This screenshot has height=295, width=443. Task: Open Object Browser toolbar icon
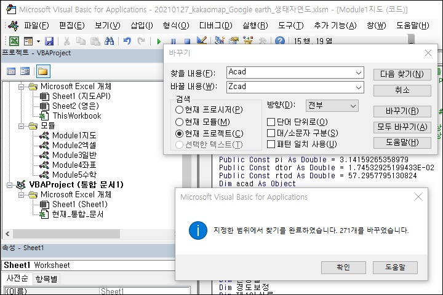point(248,41)
